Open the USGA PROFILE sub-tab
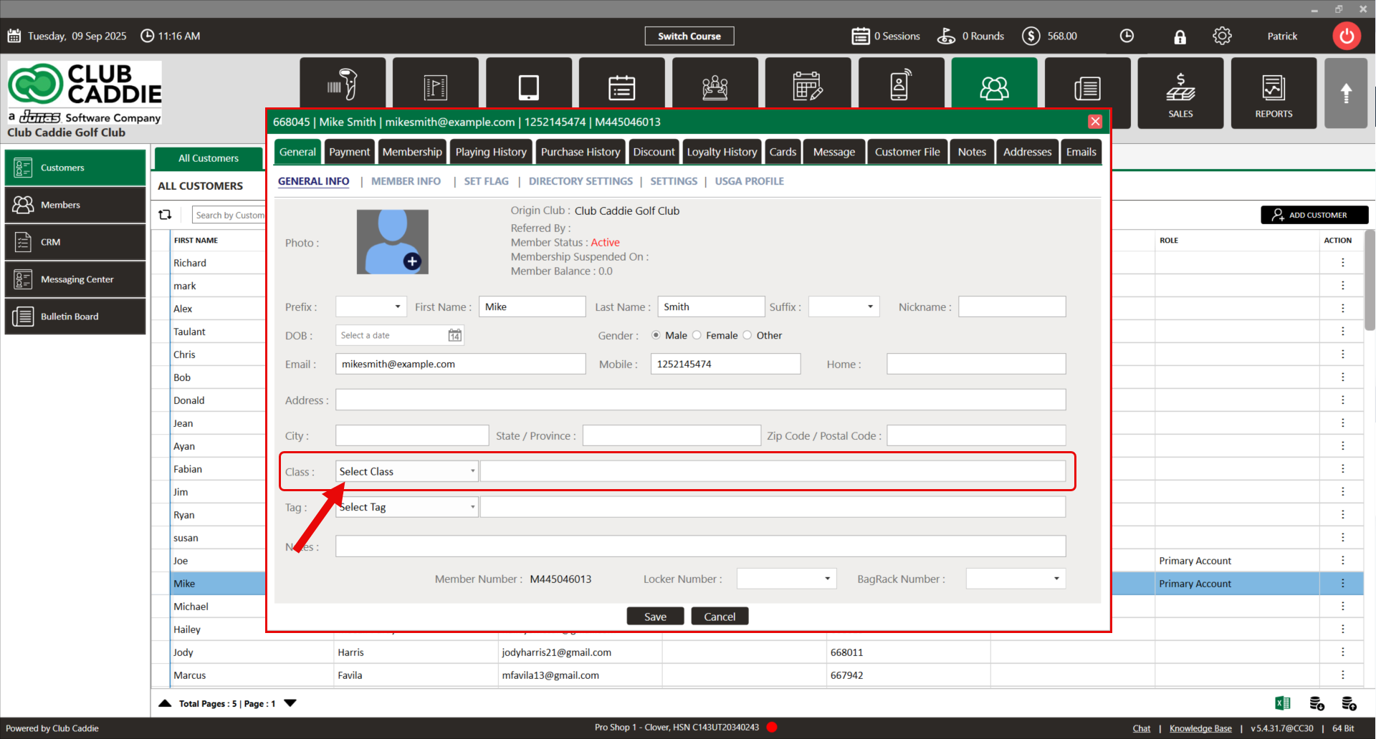This screenshot has height=739, width=1376. point(749,181)
